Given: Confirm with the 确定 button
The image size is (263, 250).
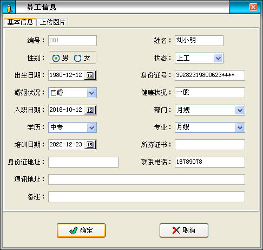Looking at the screenshot, I should [x=81, y=230].
